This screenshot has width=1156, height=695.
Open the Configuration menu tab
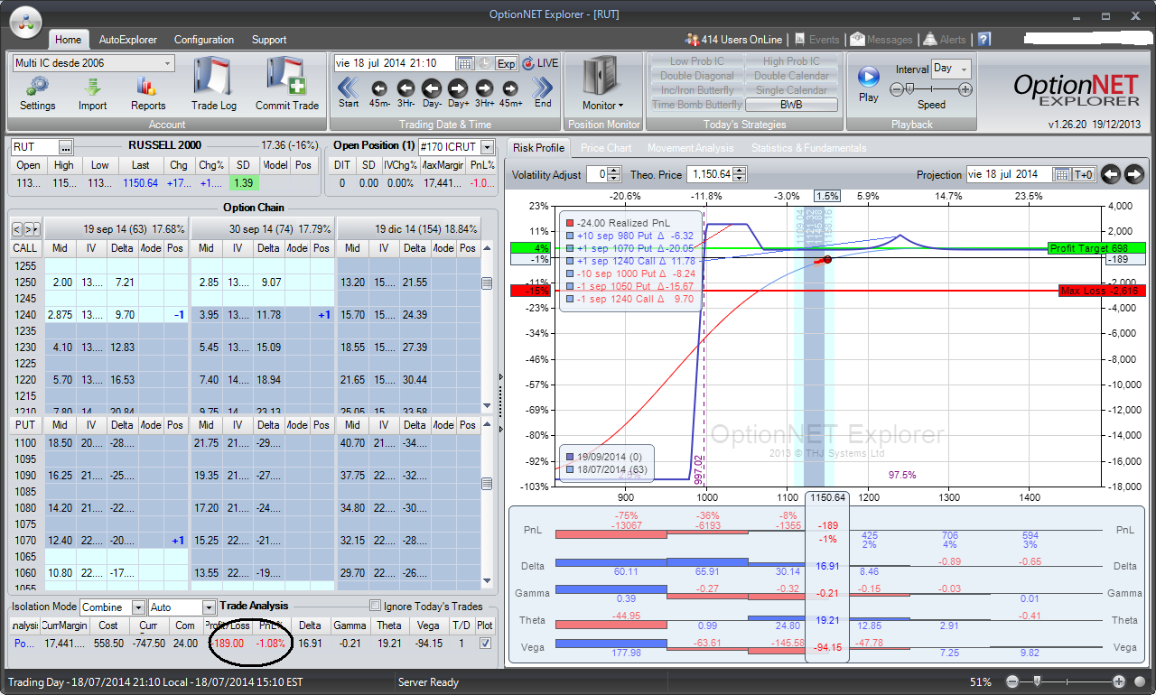pos(203,40)
